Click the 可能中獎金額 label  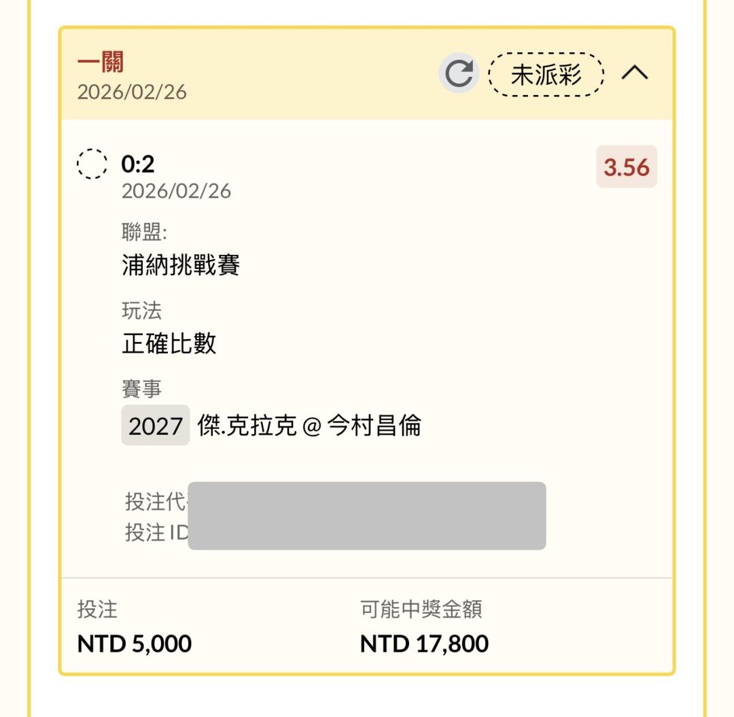pyautogui.click(x=421, y=610)
